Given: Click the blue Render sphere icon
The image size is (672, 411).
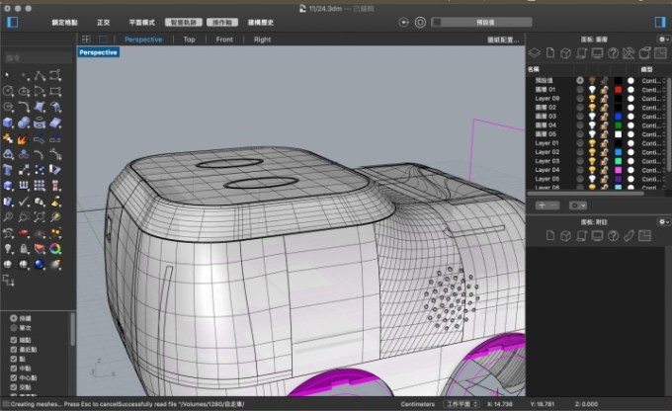Looking at the screenshot, I should (40, 264).
